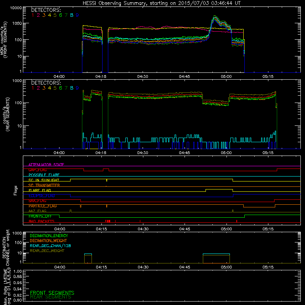Select red detector 1 in front segments legend
305x305 pixels.
coord(33,15)
